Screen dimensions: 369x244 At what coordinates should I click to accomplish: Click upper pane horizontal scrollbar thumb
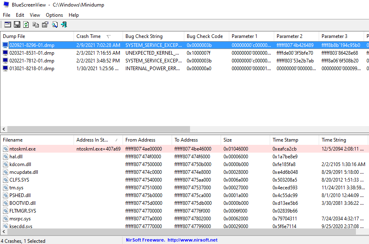98,129
